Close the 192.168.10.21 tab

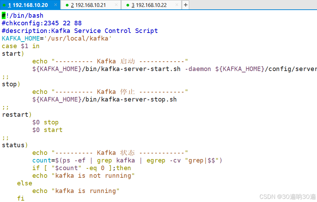coord(116,5)
